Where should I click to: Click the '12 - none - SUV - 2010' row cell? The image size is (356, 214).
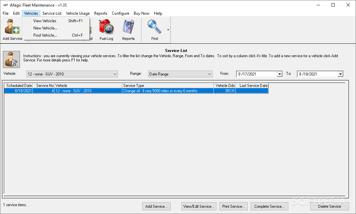88,91
